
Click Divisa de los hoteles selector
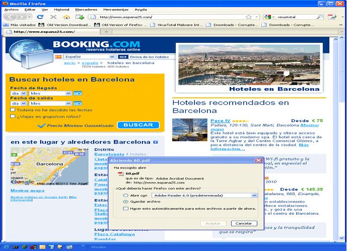146,57
